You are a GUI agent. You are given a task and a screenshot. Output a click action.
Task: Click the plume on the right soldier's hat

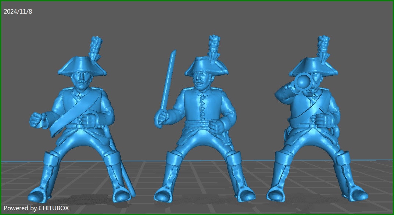tap(324, 47)
